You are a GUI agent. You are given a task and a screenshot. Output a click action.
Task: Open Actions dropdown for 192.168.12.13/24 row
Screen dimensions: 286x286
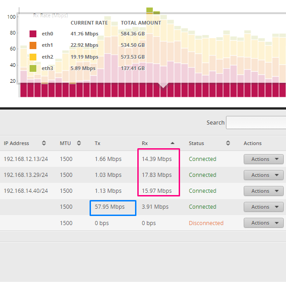point(264,159)
